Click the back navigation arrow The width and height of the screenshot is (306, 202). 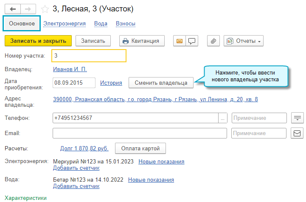[x=12, y=8]
